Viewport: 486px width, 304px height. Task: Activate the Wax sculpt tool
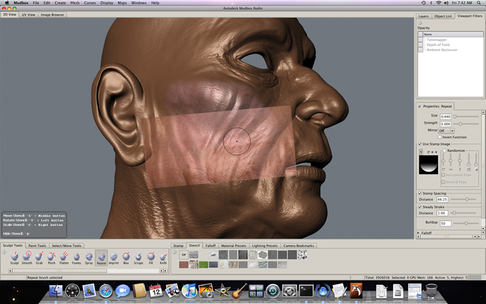coord(126,256)
